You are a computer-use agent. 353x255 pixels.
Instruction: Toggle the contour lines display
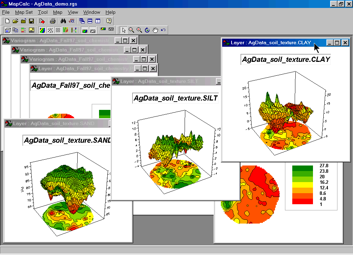point(50,30)
